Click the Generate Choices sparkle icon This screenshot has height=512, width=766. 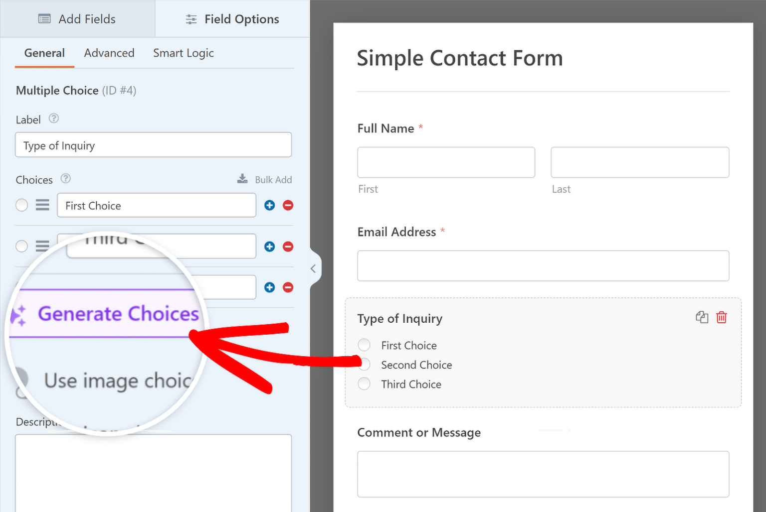19,315
